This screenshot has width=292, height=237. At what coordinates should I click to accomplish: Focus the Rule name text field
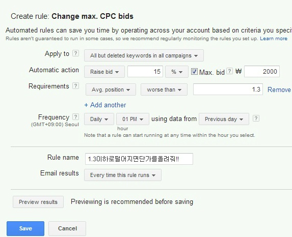139,159
